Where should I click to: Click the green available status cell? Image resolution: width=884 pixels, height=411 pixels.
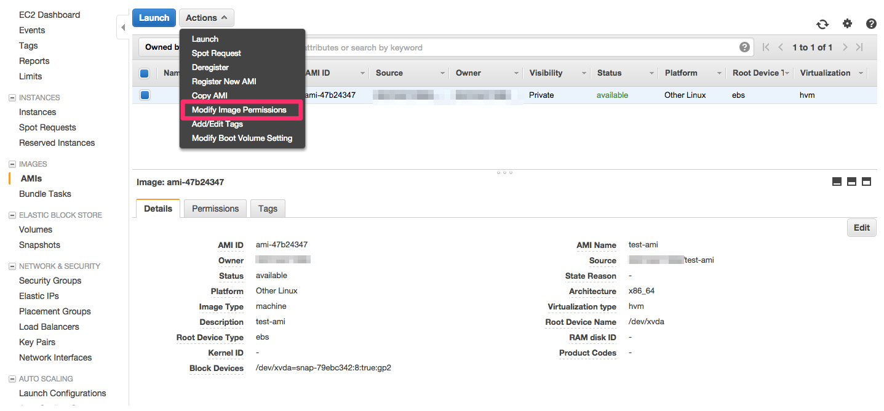[613, 95]
